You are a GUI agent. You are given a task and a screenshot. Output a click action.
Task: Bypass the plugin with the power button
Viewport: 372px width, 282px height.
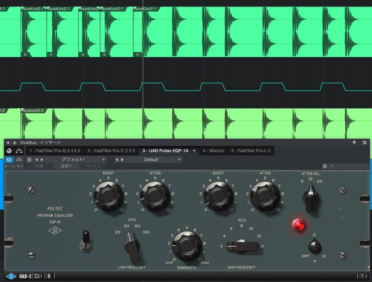coord(9,159)
